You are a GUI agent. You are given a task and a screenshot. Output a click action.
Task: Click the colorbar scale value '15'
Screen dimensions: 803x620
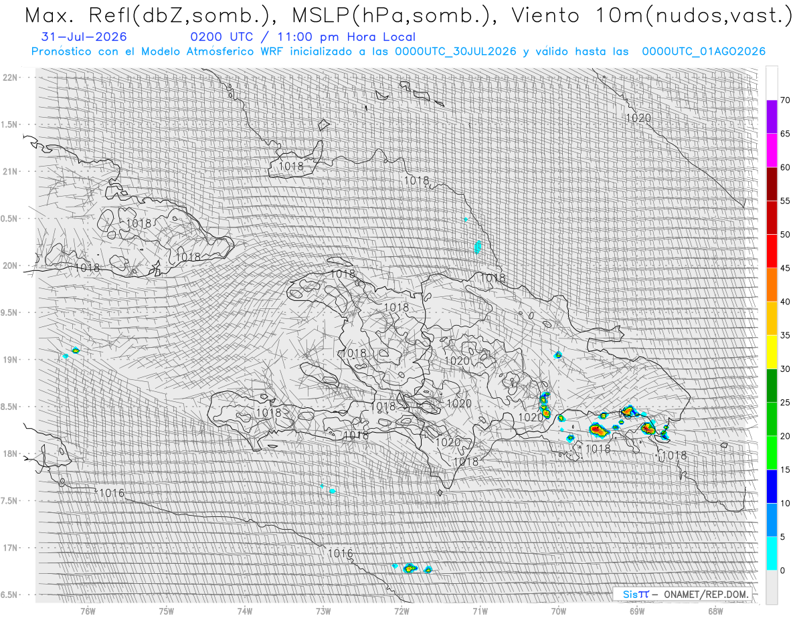point(786,470)
